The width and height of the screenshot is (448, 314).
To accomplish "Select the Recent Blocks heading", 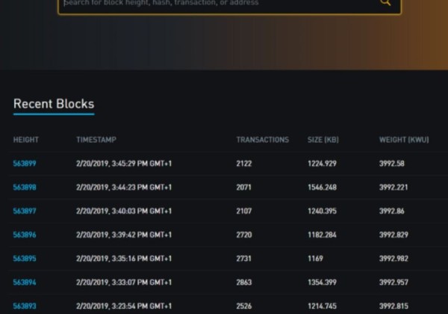I will tap(54, 104).
